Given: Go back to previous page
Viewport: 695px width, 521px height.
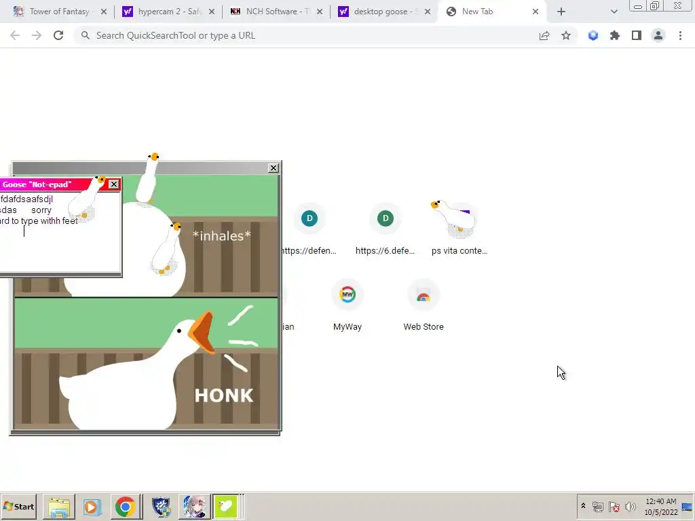Looking at the screenshot, I should (15, 35).
